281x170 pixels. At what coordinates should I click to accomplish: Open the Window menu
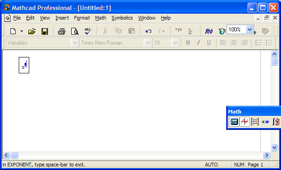(147, 18)
